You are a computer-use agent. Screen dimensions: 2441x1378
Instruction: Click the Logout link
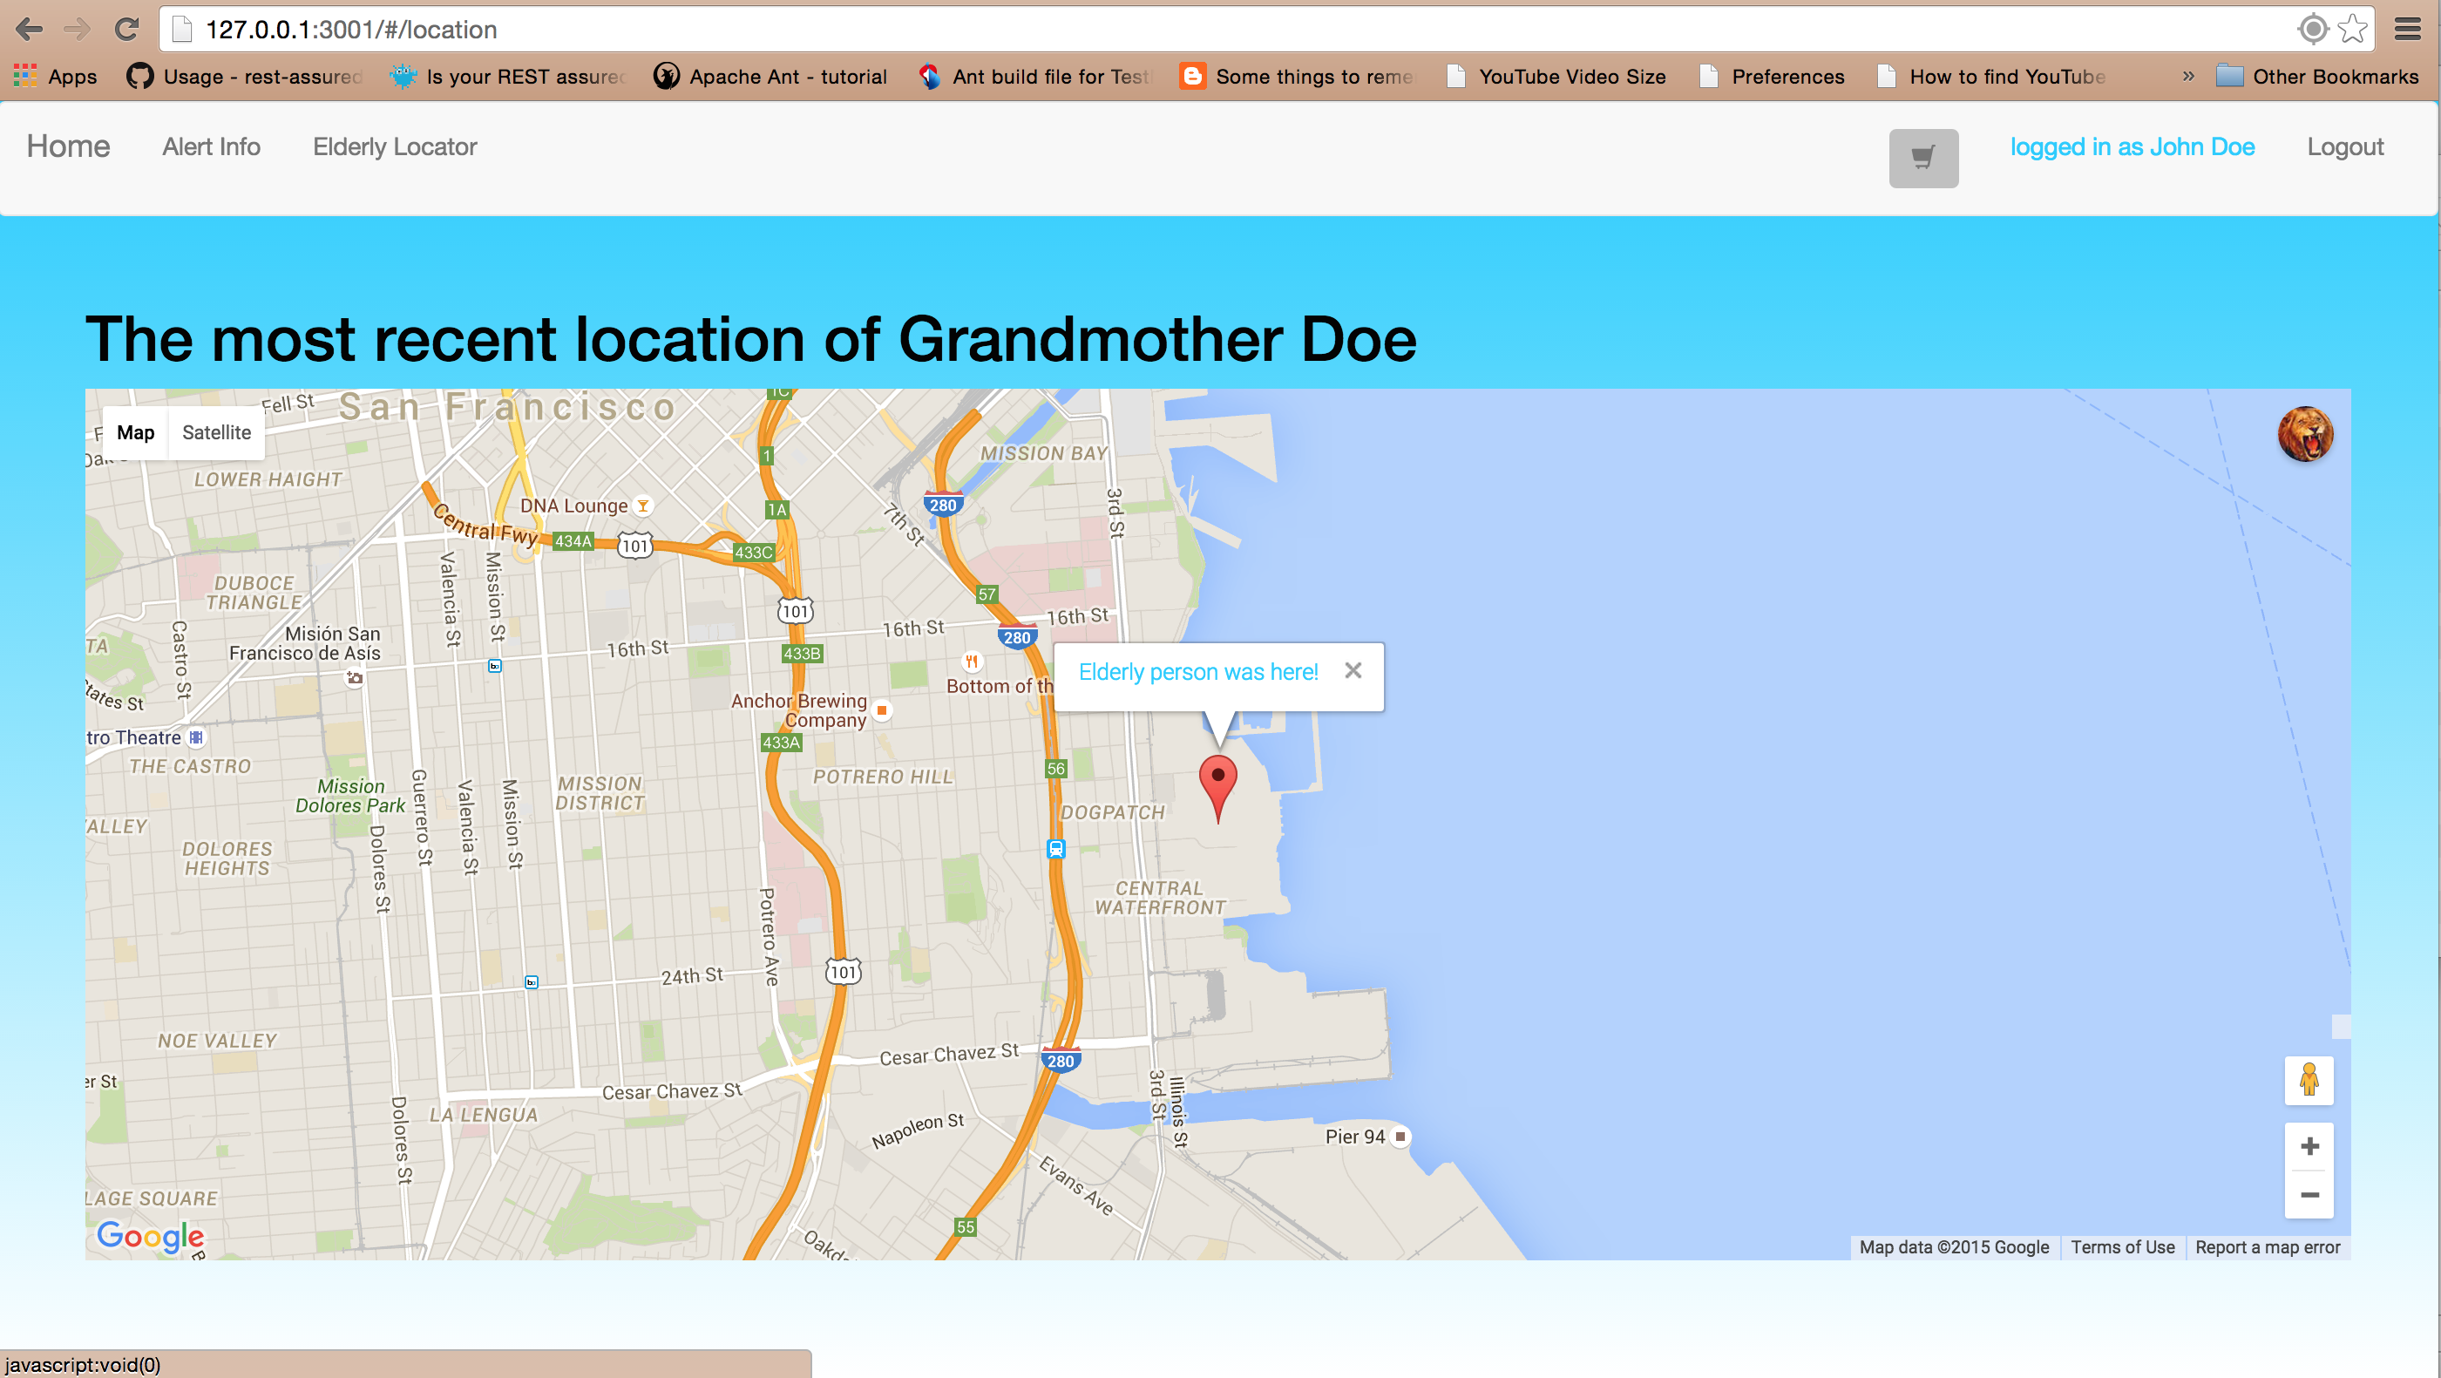coord(2344,147)
